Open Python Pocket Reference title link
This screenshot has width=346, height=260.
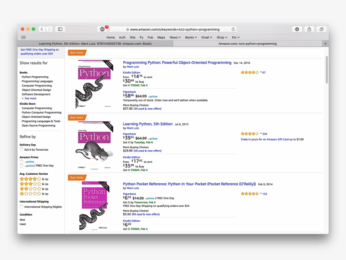coord(189,184)
